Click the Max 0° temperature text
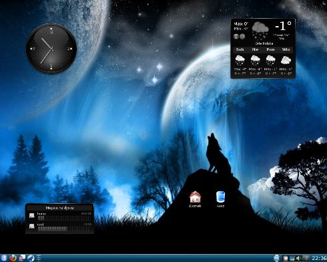327x262 pixels. (241, 23)
